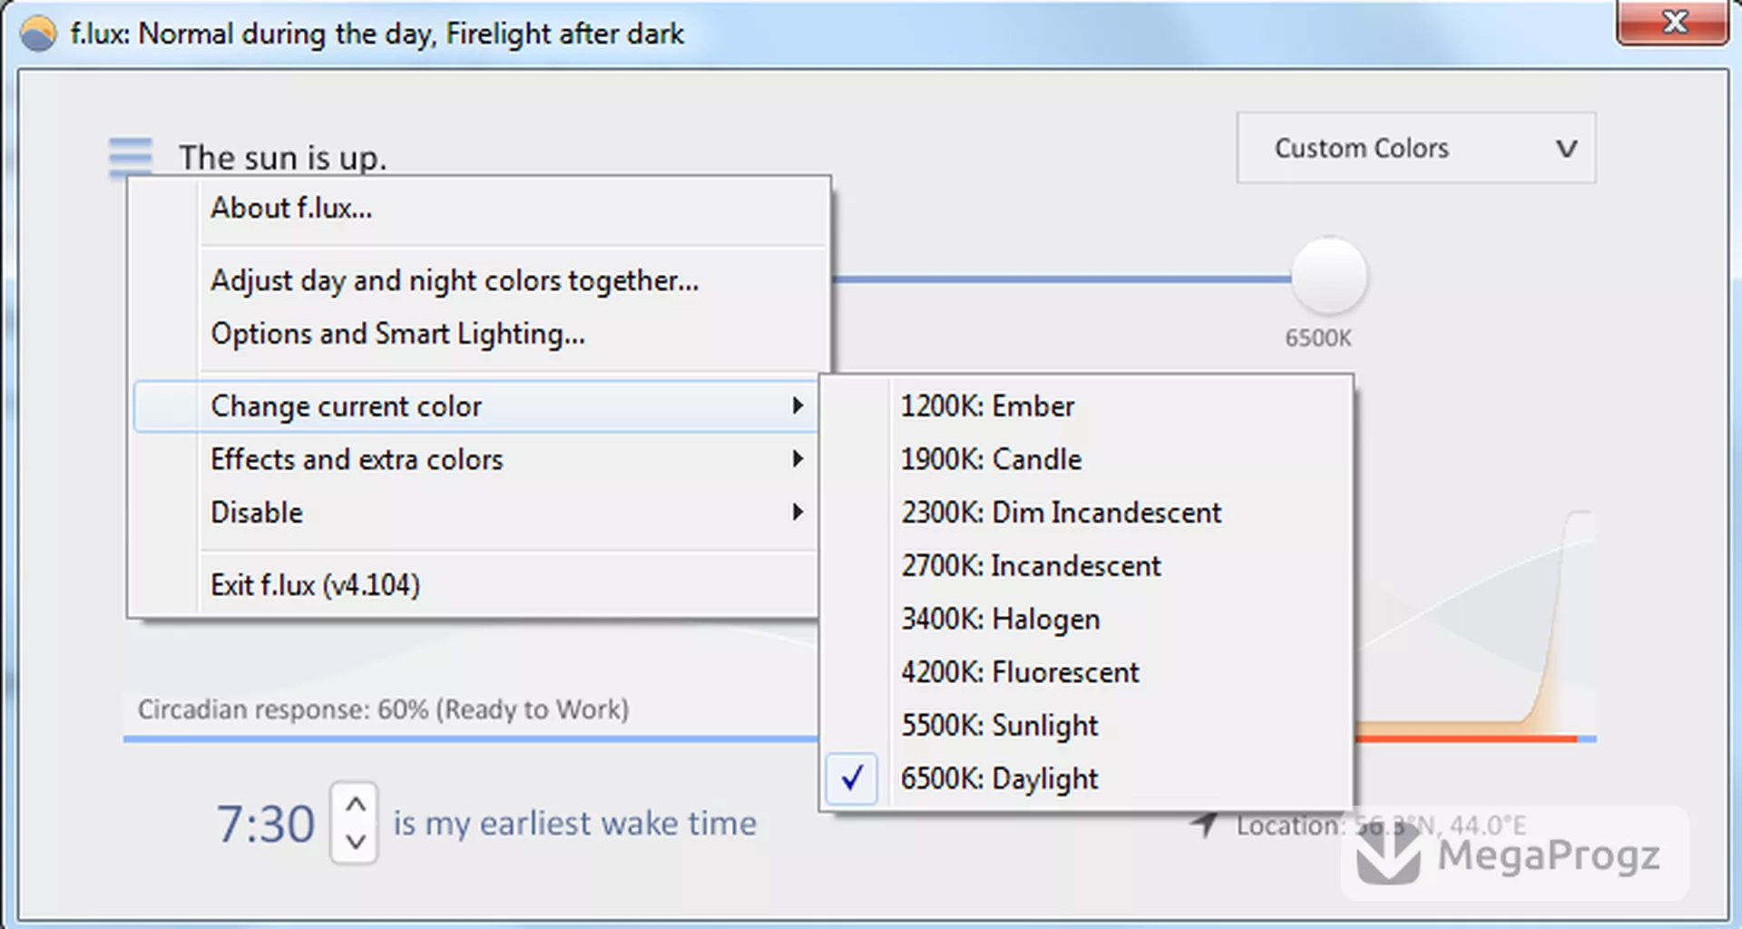Open Options and Smart Lighting...
Image resolution: width=1742 pixels, height=929 pixels.
click(481, 334)
